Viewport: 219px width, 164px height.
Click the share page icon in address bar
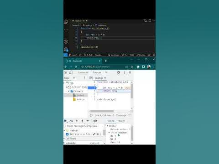point(126,67)
